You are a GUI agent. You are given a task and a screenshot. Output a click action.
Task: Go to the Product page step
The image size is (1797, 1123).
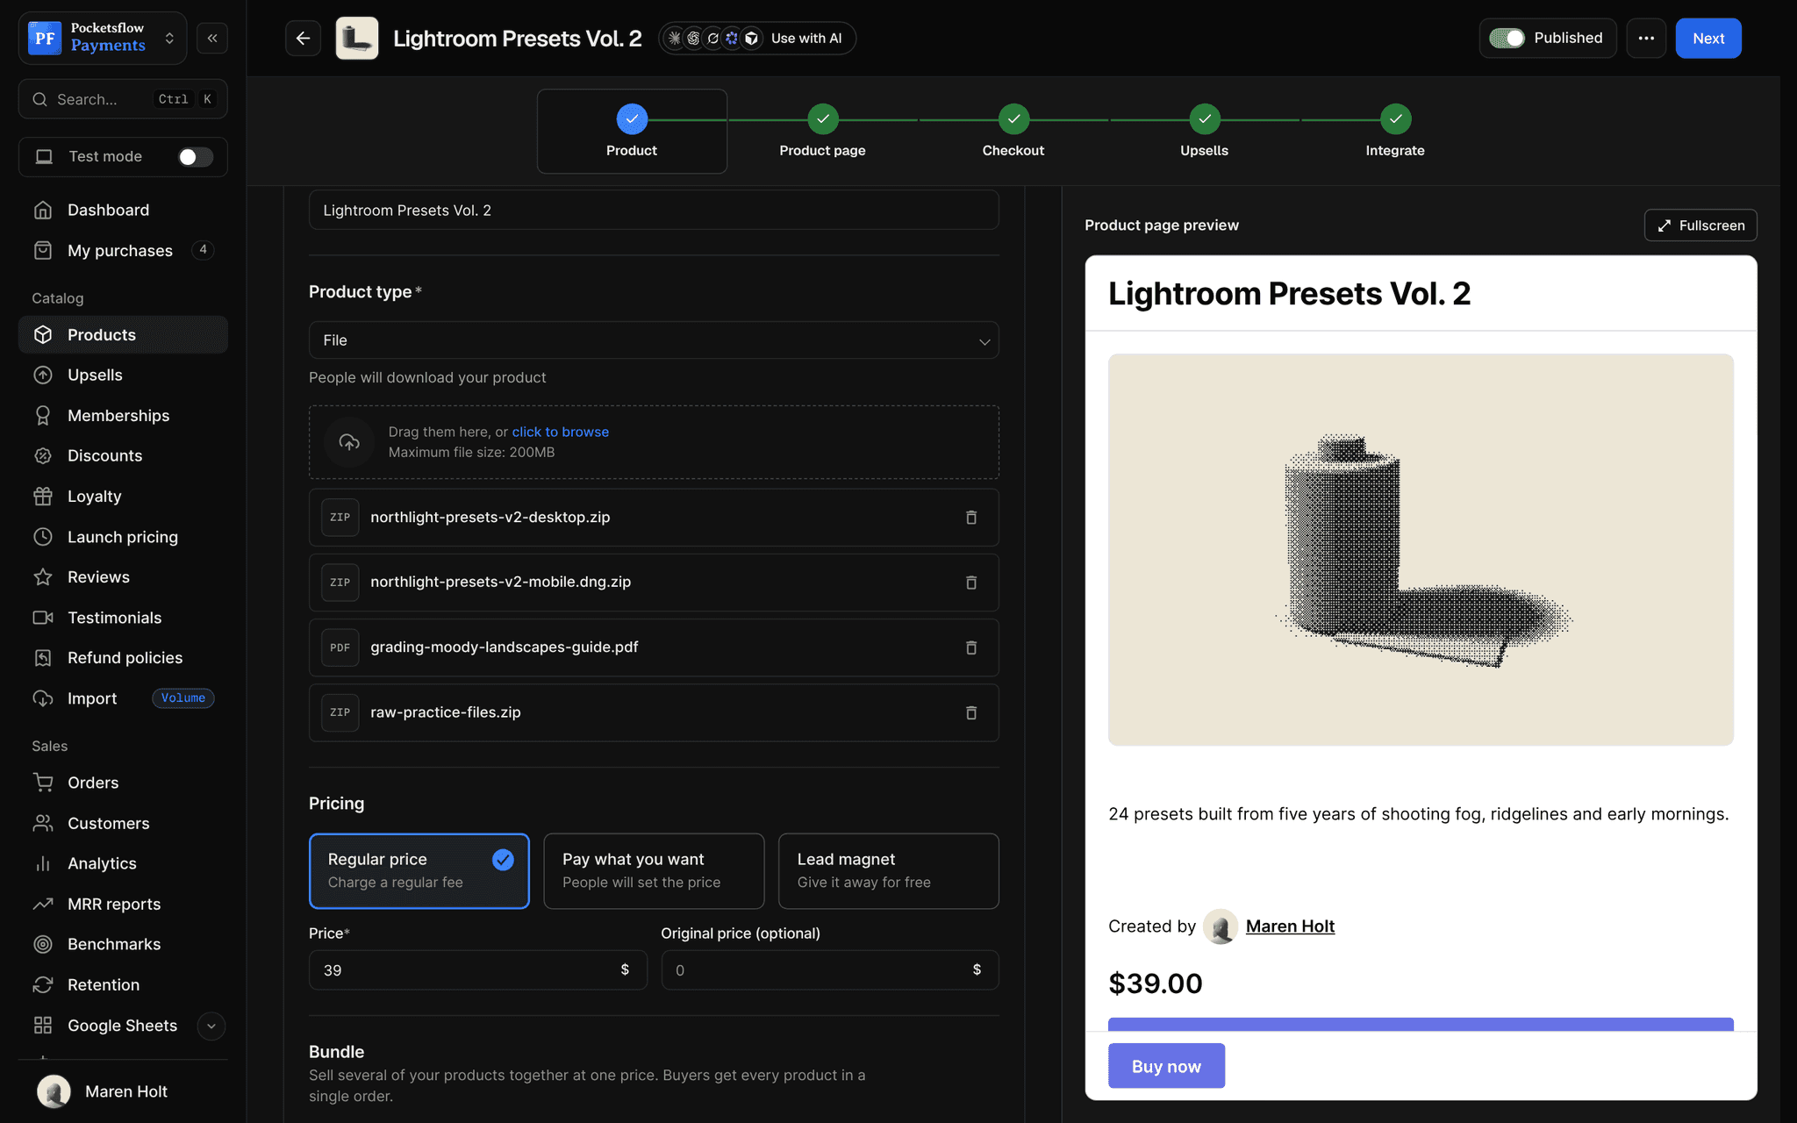point(822,132)
